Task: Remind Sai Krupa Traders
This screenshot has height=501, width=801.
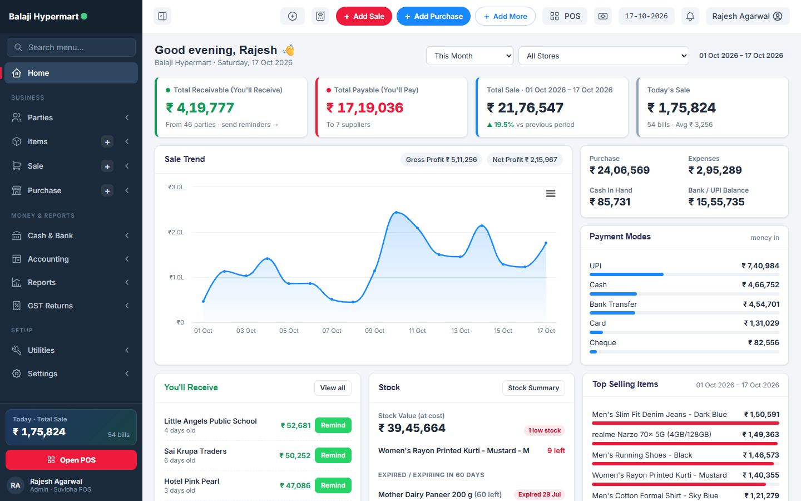Action: tap(333, 455)
